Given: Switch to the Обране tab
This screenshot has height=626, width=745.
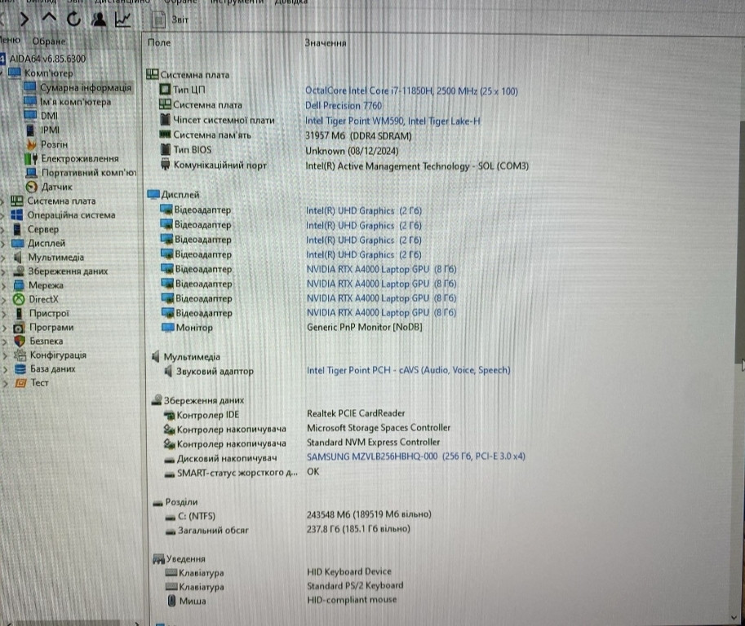Looking at the screenshot, I should point(48,40).
